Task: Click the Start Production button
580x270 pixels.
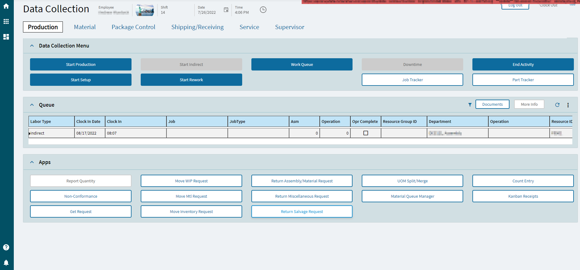Action: [x=81, y=64]
